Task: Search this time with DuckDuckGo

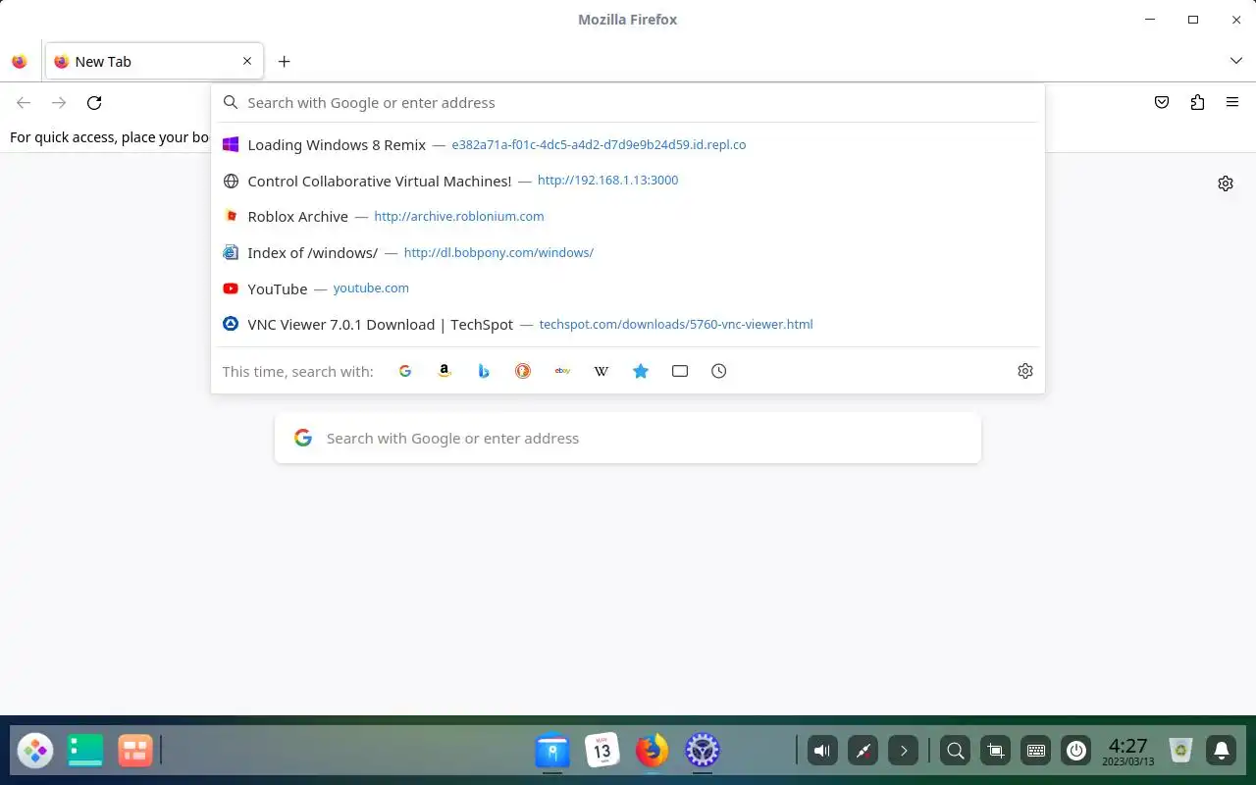Action: (x=523, y=371)
